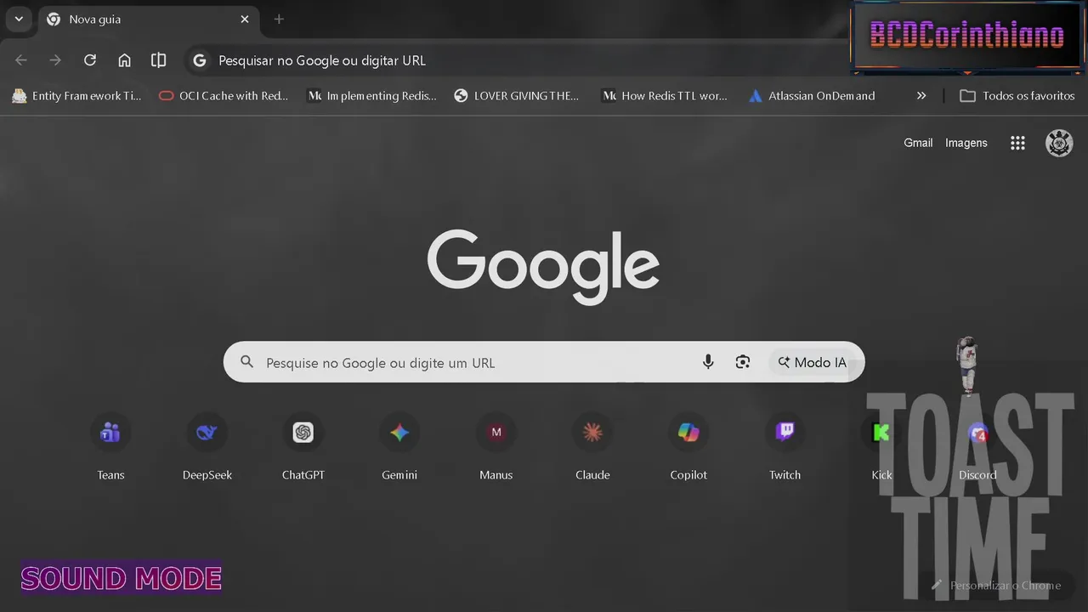This screenshot has height=612, width=1088.
Task: Open Entity Framework bookmark
Action: [76, 96]
